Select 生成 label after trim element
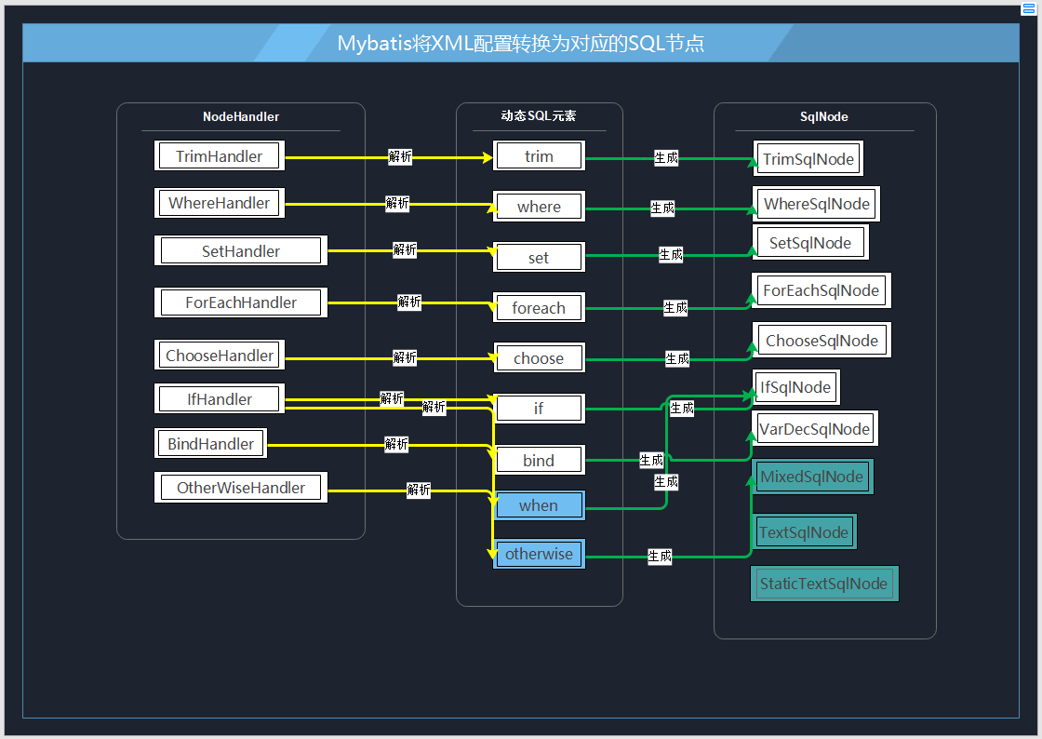Screen dimensions: 1042x739 coord(666,157)
